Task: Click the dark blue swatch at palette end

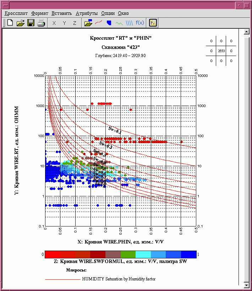Action: [188, 254]
